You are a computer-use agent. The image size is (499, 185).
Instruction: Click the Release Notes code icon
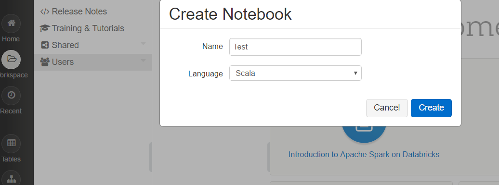point(44,12)
